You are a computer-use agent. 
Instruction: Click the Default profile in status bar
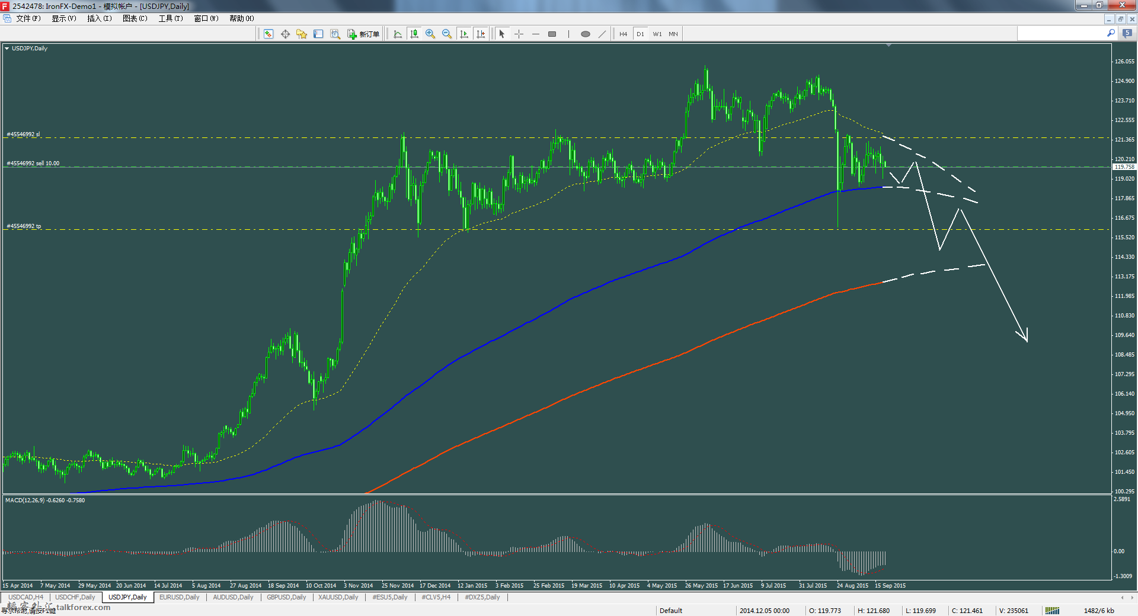(x=671, y=611)
